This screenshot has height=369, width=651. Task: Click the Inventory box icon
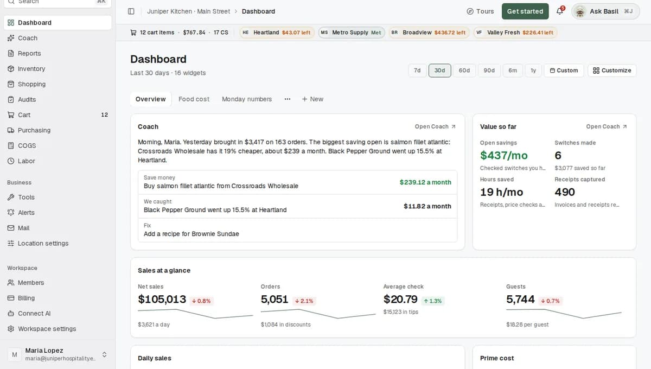pyautogui.click(x=11, y=69)
